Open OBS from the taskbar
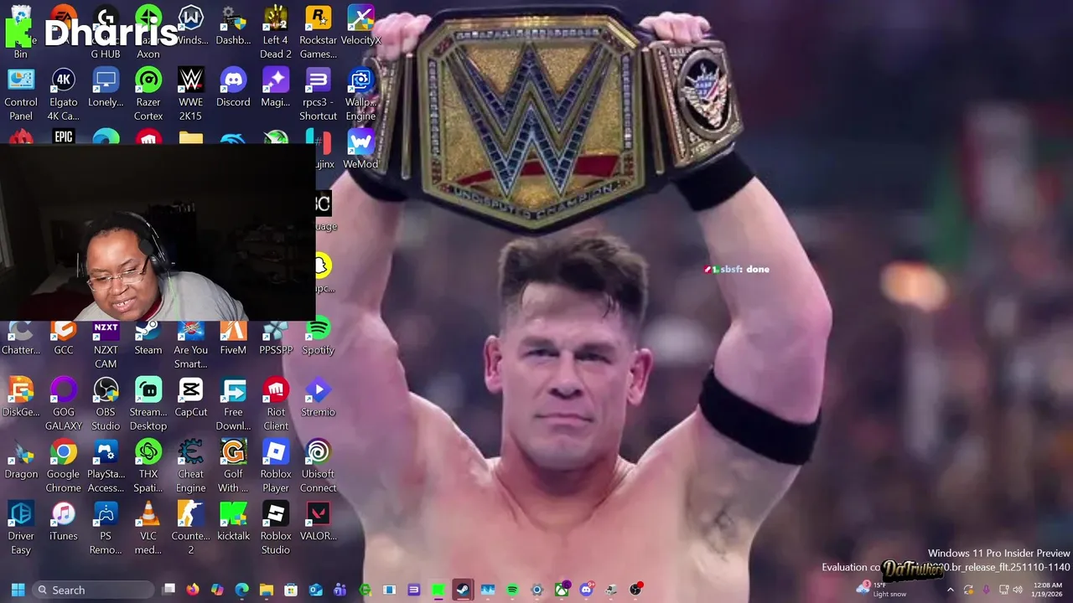The width and height of the screenshot is (1073, 603). click(x=635, y=590)
